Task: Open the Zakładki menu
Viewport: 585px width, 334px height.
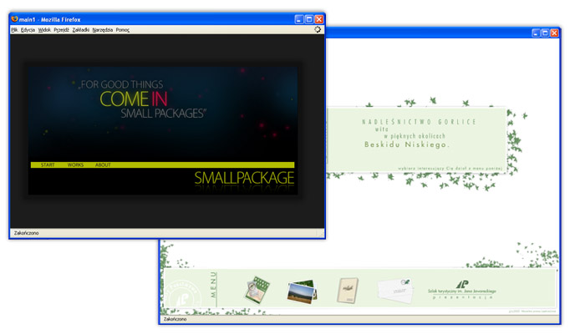Action: [80, 30]
